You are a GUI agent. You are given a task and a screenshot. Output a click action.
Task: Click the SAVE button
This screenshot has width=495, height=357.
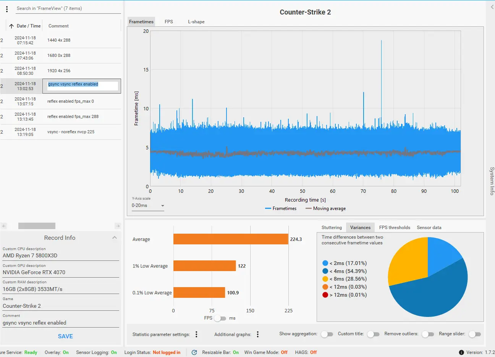[65, 336]
